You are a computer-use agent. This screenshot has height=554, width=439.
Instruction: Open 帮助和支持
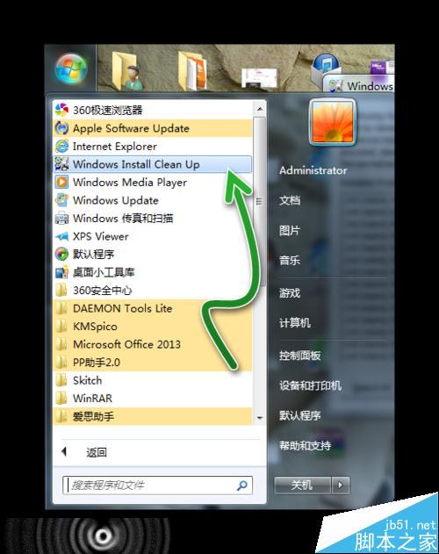[305, 445]
